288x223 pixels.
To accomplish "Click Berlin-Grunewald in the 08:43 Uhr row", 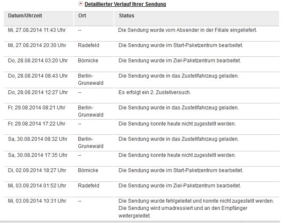I will click(x=91, y=79).
